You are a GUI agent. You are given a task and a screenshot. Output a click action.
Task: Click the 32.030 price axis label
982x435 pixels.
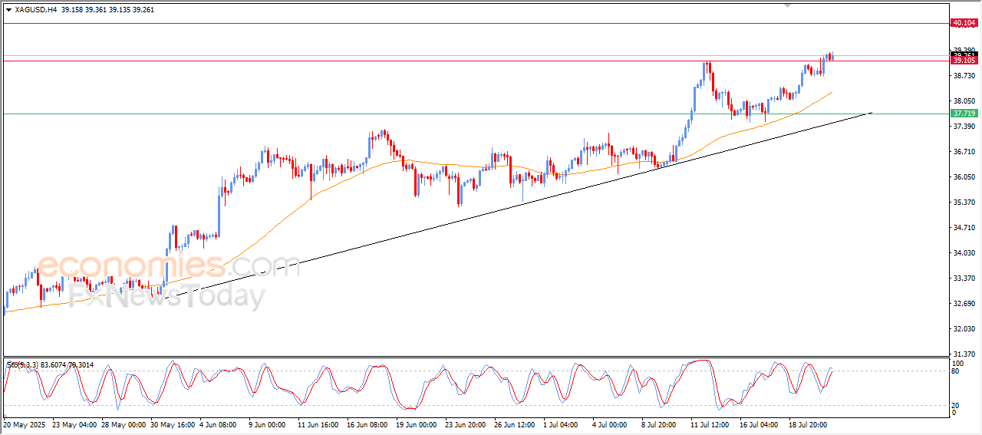[963, 328]
